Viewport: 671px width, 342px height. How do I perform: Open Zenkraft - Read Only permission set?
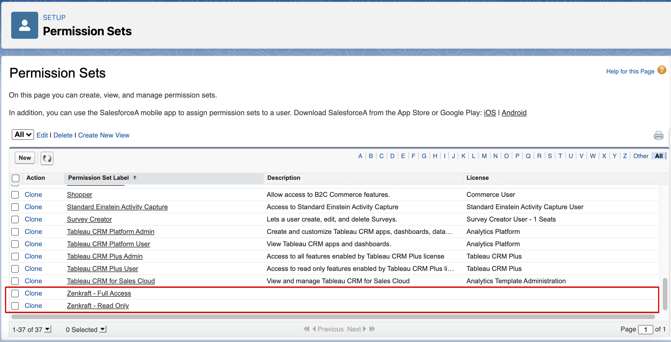coord(98,306)
